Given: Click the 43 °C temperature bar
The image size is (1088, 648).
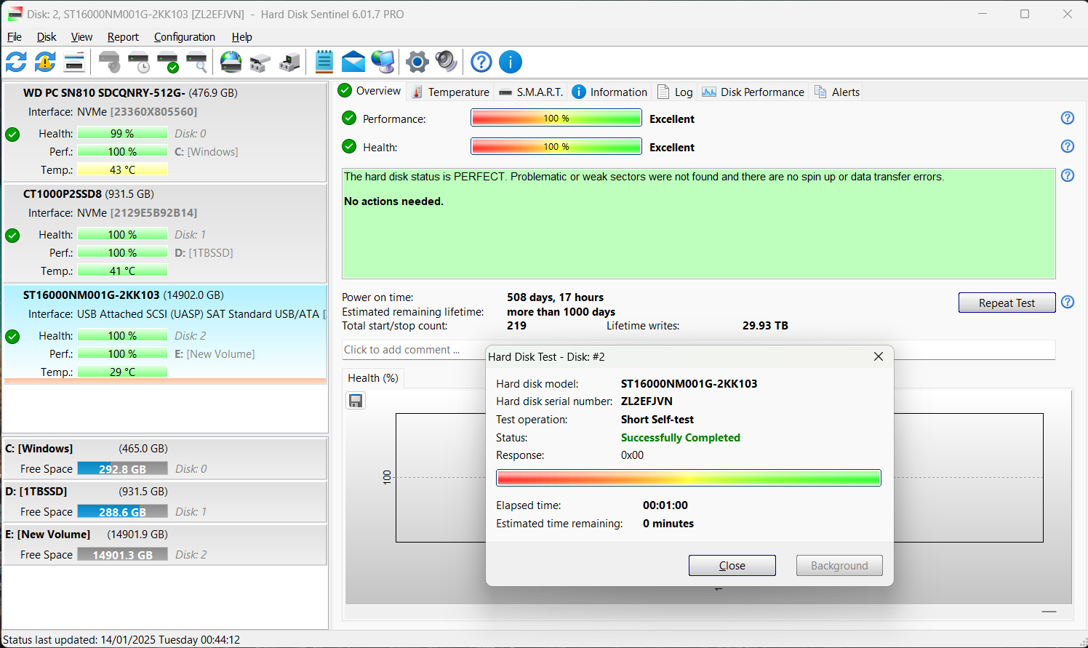Looking at the screenshot, I should coord(122,169).
